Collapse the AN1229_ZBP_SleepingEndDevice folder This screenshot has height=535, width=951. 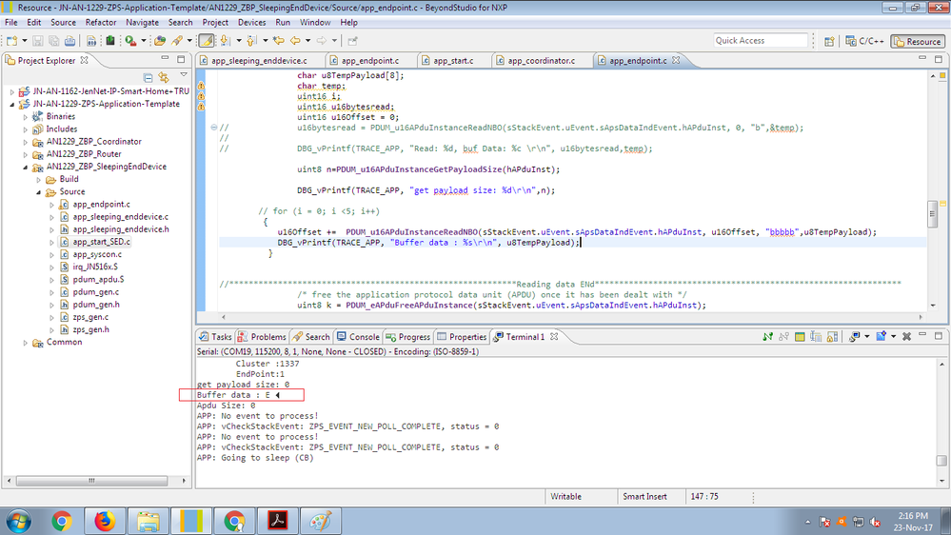tap(26, 167)
